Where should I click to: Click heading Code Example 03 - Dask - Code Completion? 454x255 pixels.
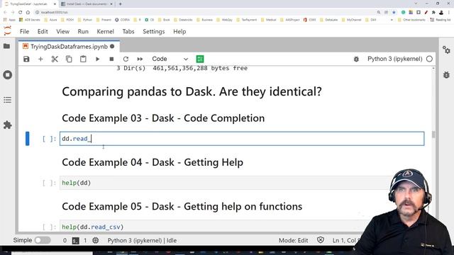pos(163,118)
